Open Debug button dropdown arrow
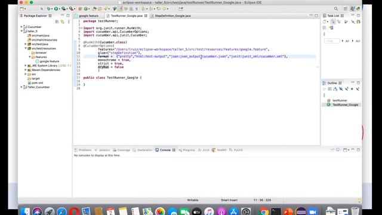The width and height of the screenshot is (382, 215). tap(52, 9)
